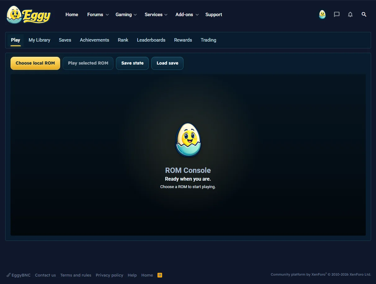This screenshot has width=376, height=284.
Task: Click the orange RSS icon in the footer
Action: [x=160, y=275]
